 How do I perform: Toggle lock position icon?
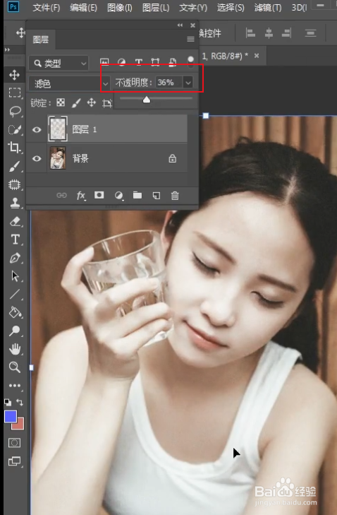[x=92, y=102]
